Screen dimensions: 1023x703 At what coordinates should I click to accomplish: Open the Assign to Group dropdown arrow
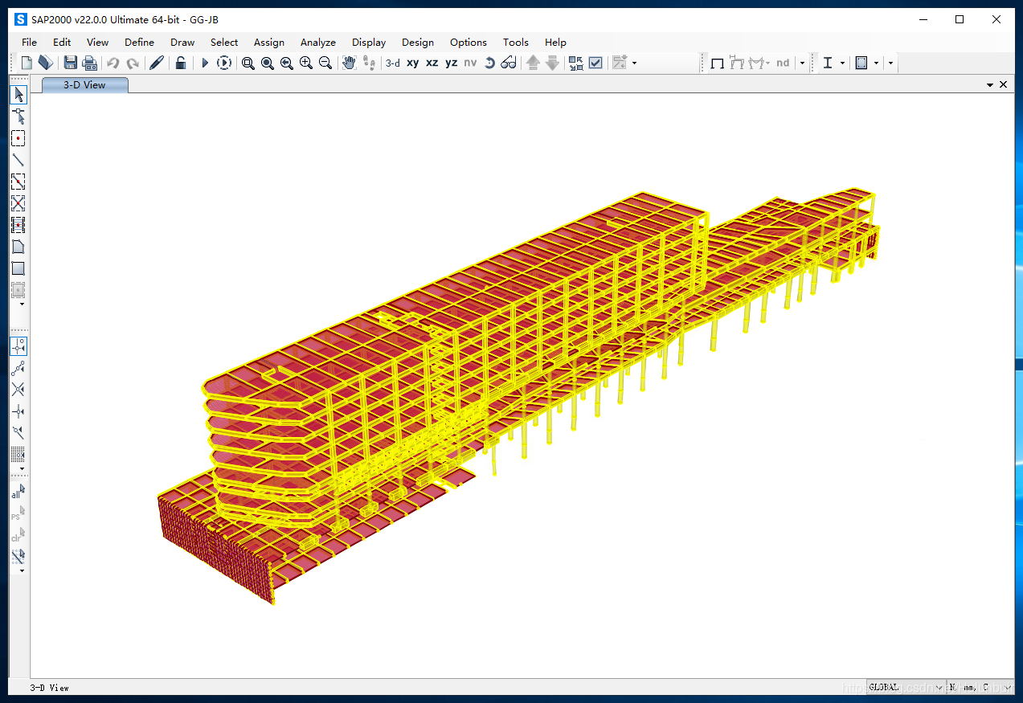click(x=634, y=63)
